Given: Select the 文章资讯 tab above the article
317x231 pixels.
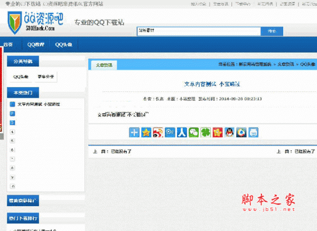Looking at the screenshot, I should tap(104, 65).
